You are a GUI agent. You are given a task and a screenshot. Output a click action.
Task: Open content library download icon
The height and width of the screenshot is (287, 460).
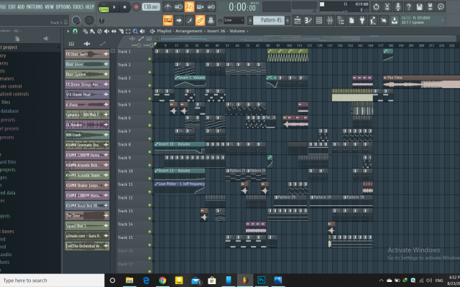(x=395, y=21)
